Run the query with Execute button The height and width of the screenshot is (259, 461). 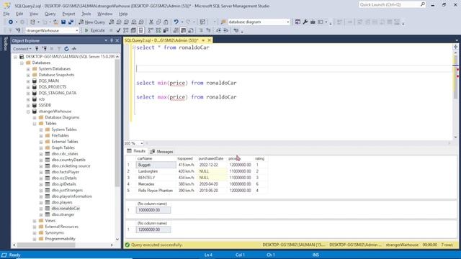point(94,30)
